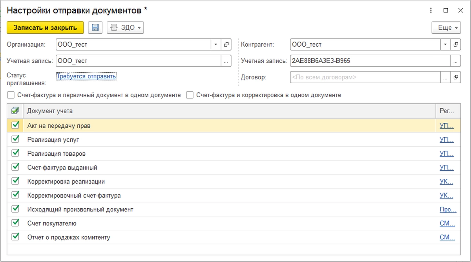Open the window's three-dot options menu
This screenshot has width=471, height=262.
coord(431,11)
